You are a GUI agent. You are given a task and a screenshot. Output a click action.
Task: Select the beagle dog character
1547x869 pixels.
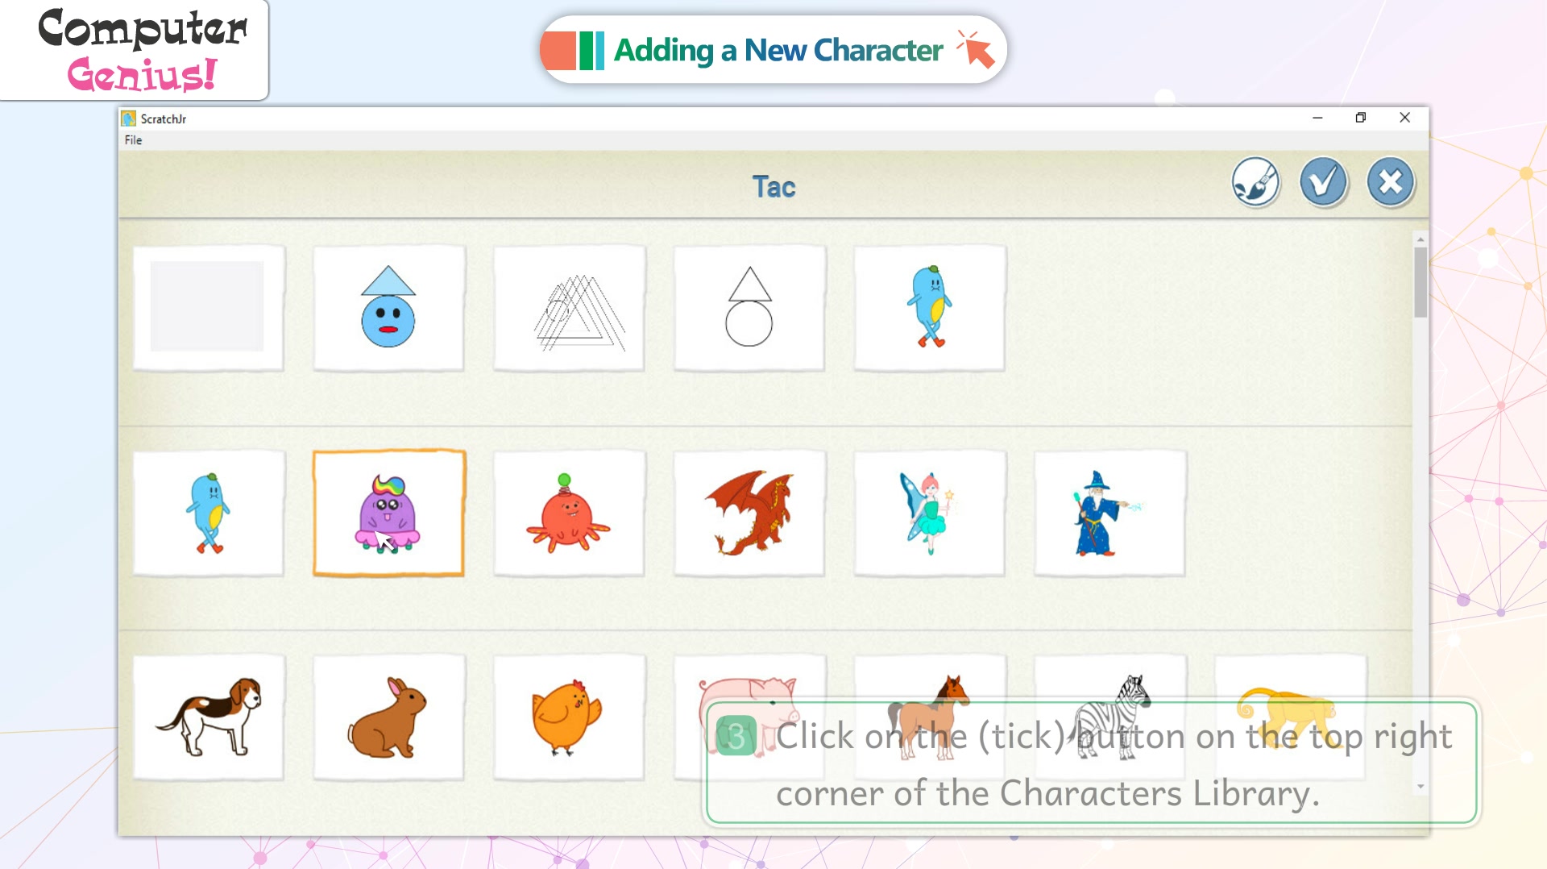tap(209, 717)
